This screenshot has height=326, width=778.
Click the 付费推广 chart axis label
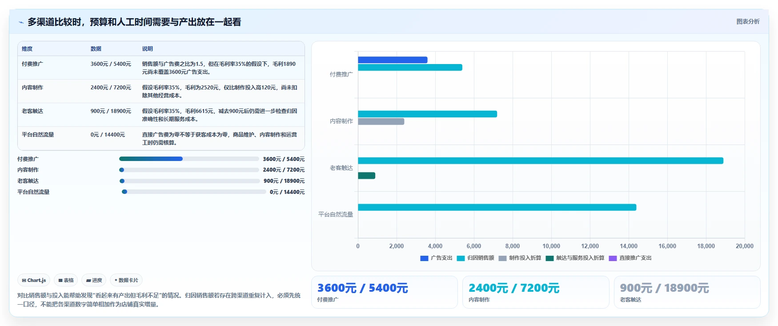tap(341, 75)
